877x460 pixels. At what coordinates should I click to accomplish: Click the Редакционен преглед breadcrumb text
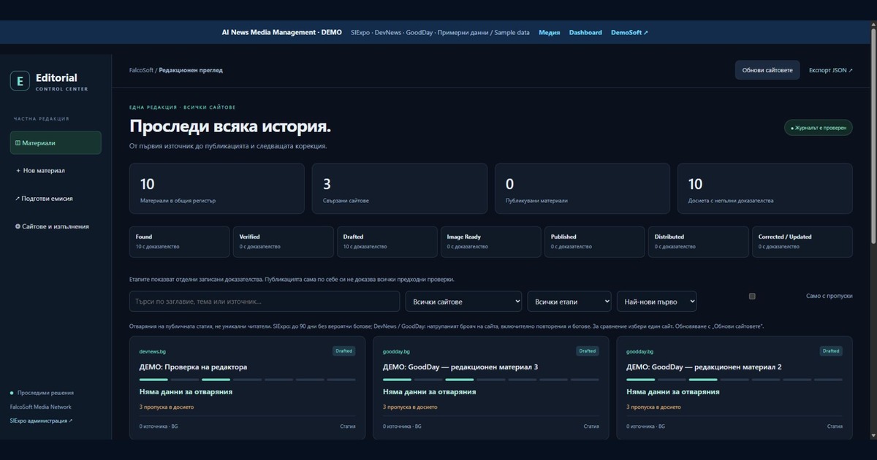coord(191,70)
